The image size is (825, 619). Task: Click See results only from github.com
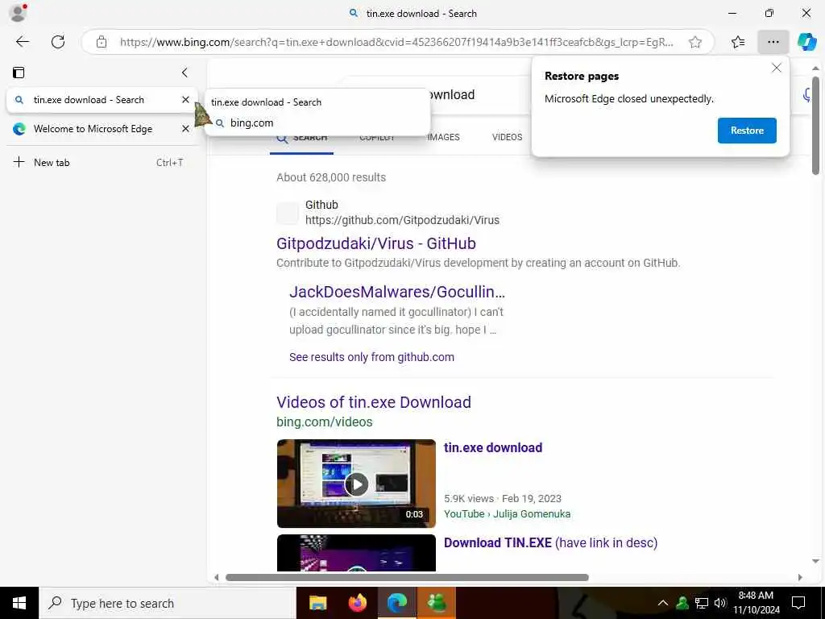point(371,357)
